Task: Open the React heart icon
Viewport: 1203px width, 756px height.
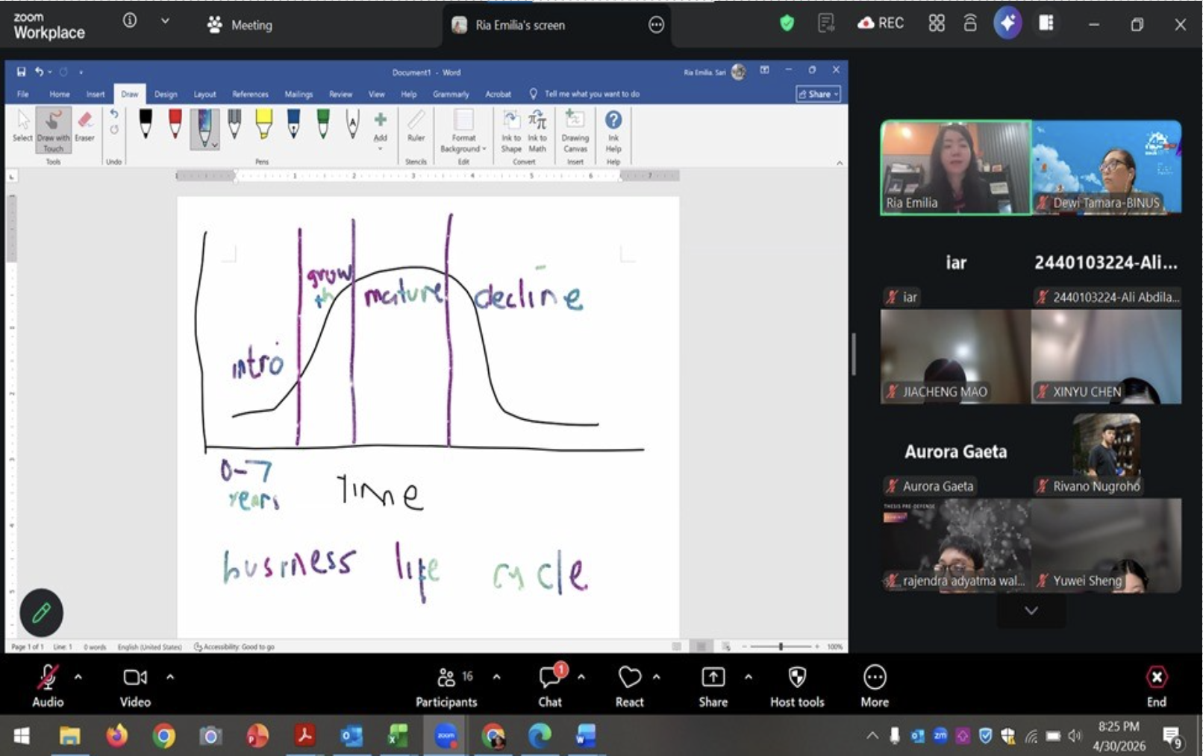Action: (629, 687)
